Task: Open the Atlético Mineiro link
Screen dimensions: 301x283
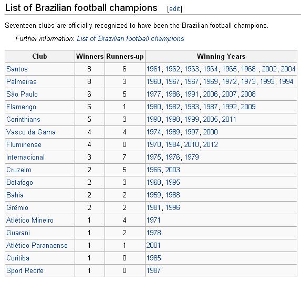Action: tap(30, 220)
